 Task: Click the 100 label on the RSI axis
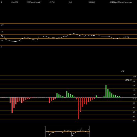pyautogui.click(x=2, y=25)
